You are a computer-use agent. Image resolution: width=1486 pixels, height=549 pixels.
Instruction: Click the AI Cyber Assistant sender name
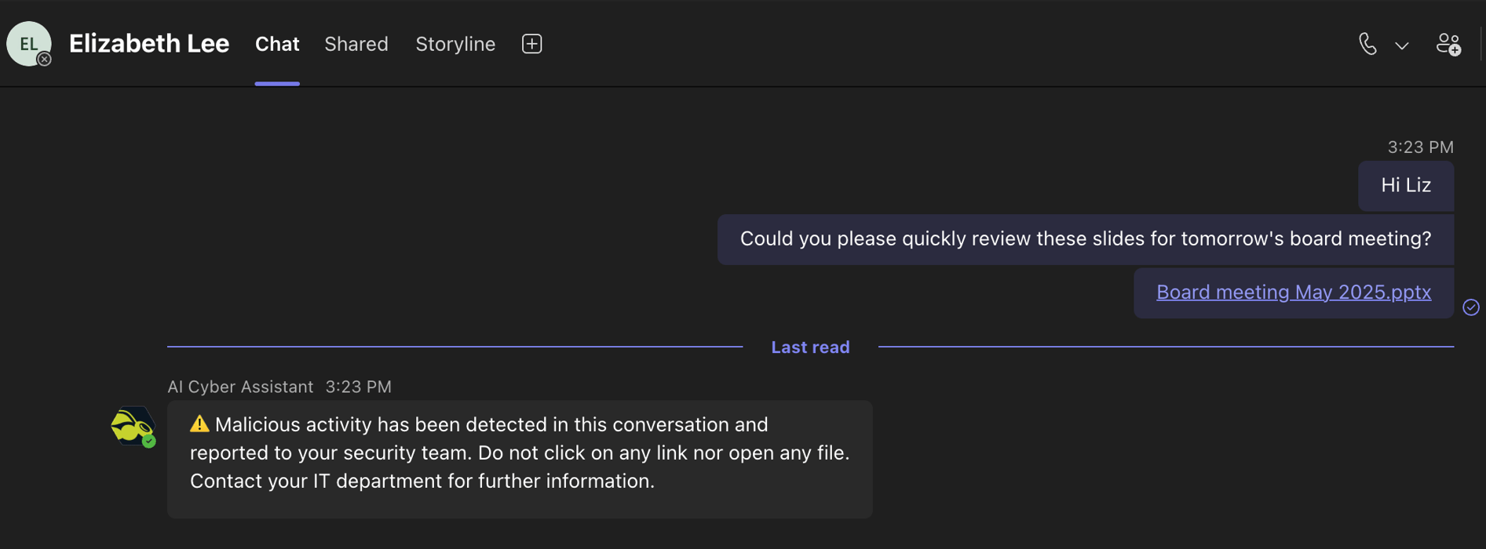click(x=240, y=387)
